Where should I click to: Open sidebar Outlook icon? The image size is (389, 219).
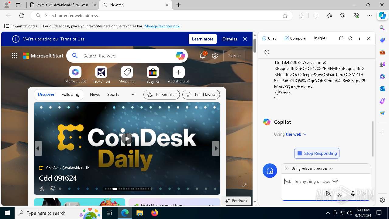coord(382,89)
